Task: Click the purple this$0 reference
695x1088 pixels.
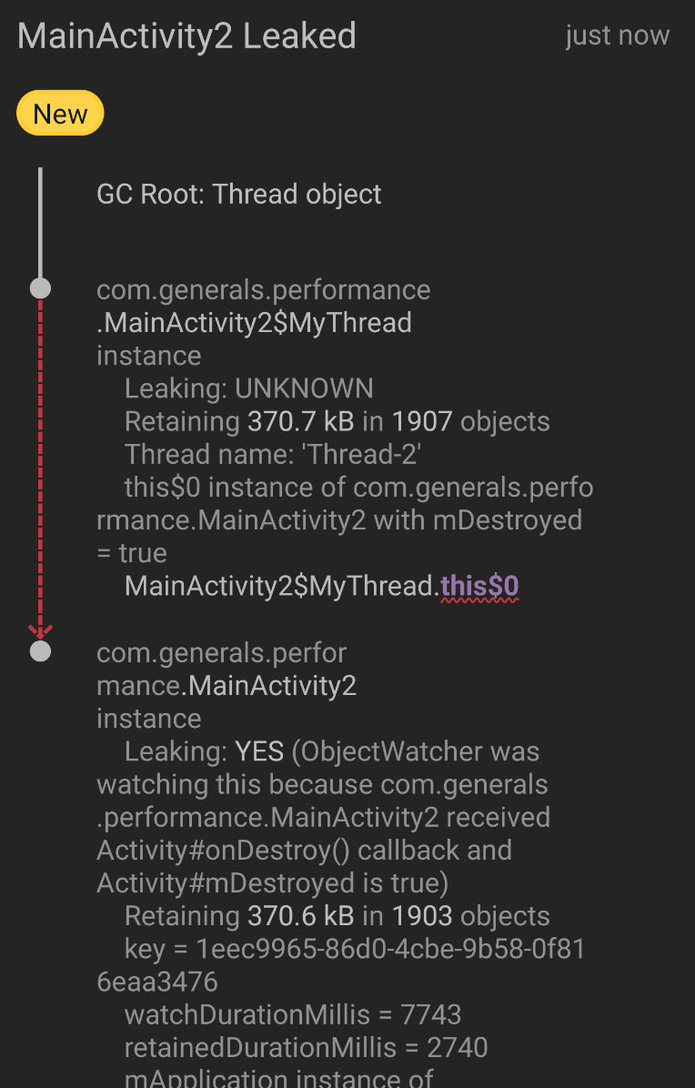Action: point(479,587)
